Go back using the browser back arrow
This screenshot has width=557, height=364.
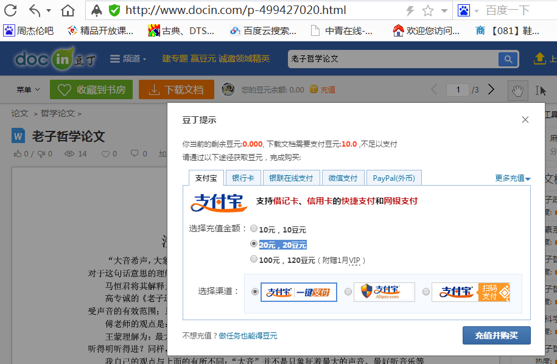35,10
